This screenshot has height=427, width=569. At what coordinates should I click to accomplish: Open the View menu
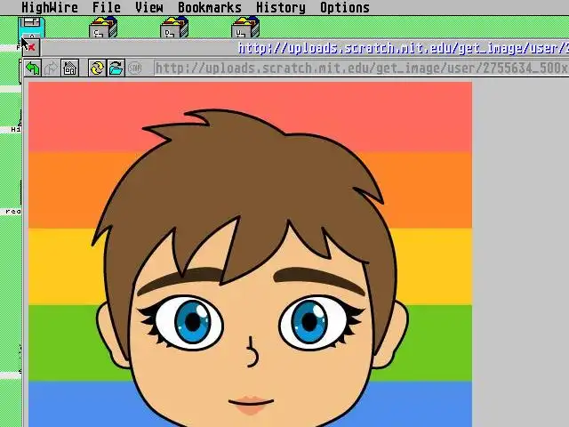tap(149, 8)
